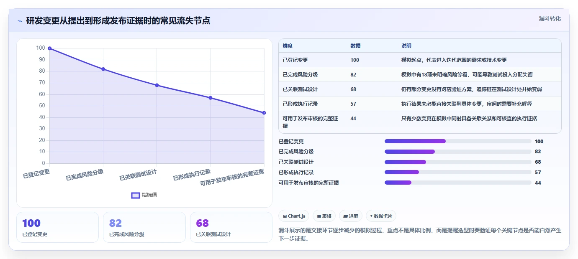The image size is (578, 259).
Task: Click the chart title 研发变更从提出到形成发布证据
Action: click(x=118, y=21)
